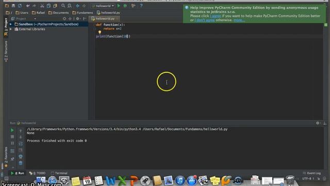
Task: Click the Redo toolbar icon
Action: pyautogui.click(x=34, y=6)
